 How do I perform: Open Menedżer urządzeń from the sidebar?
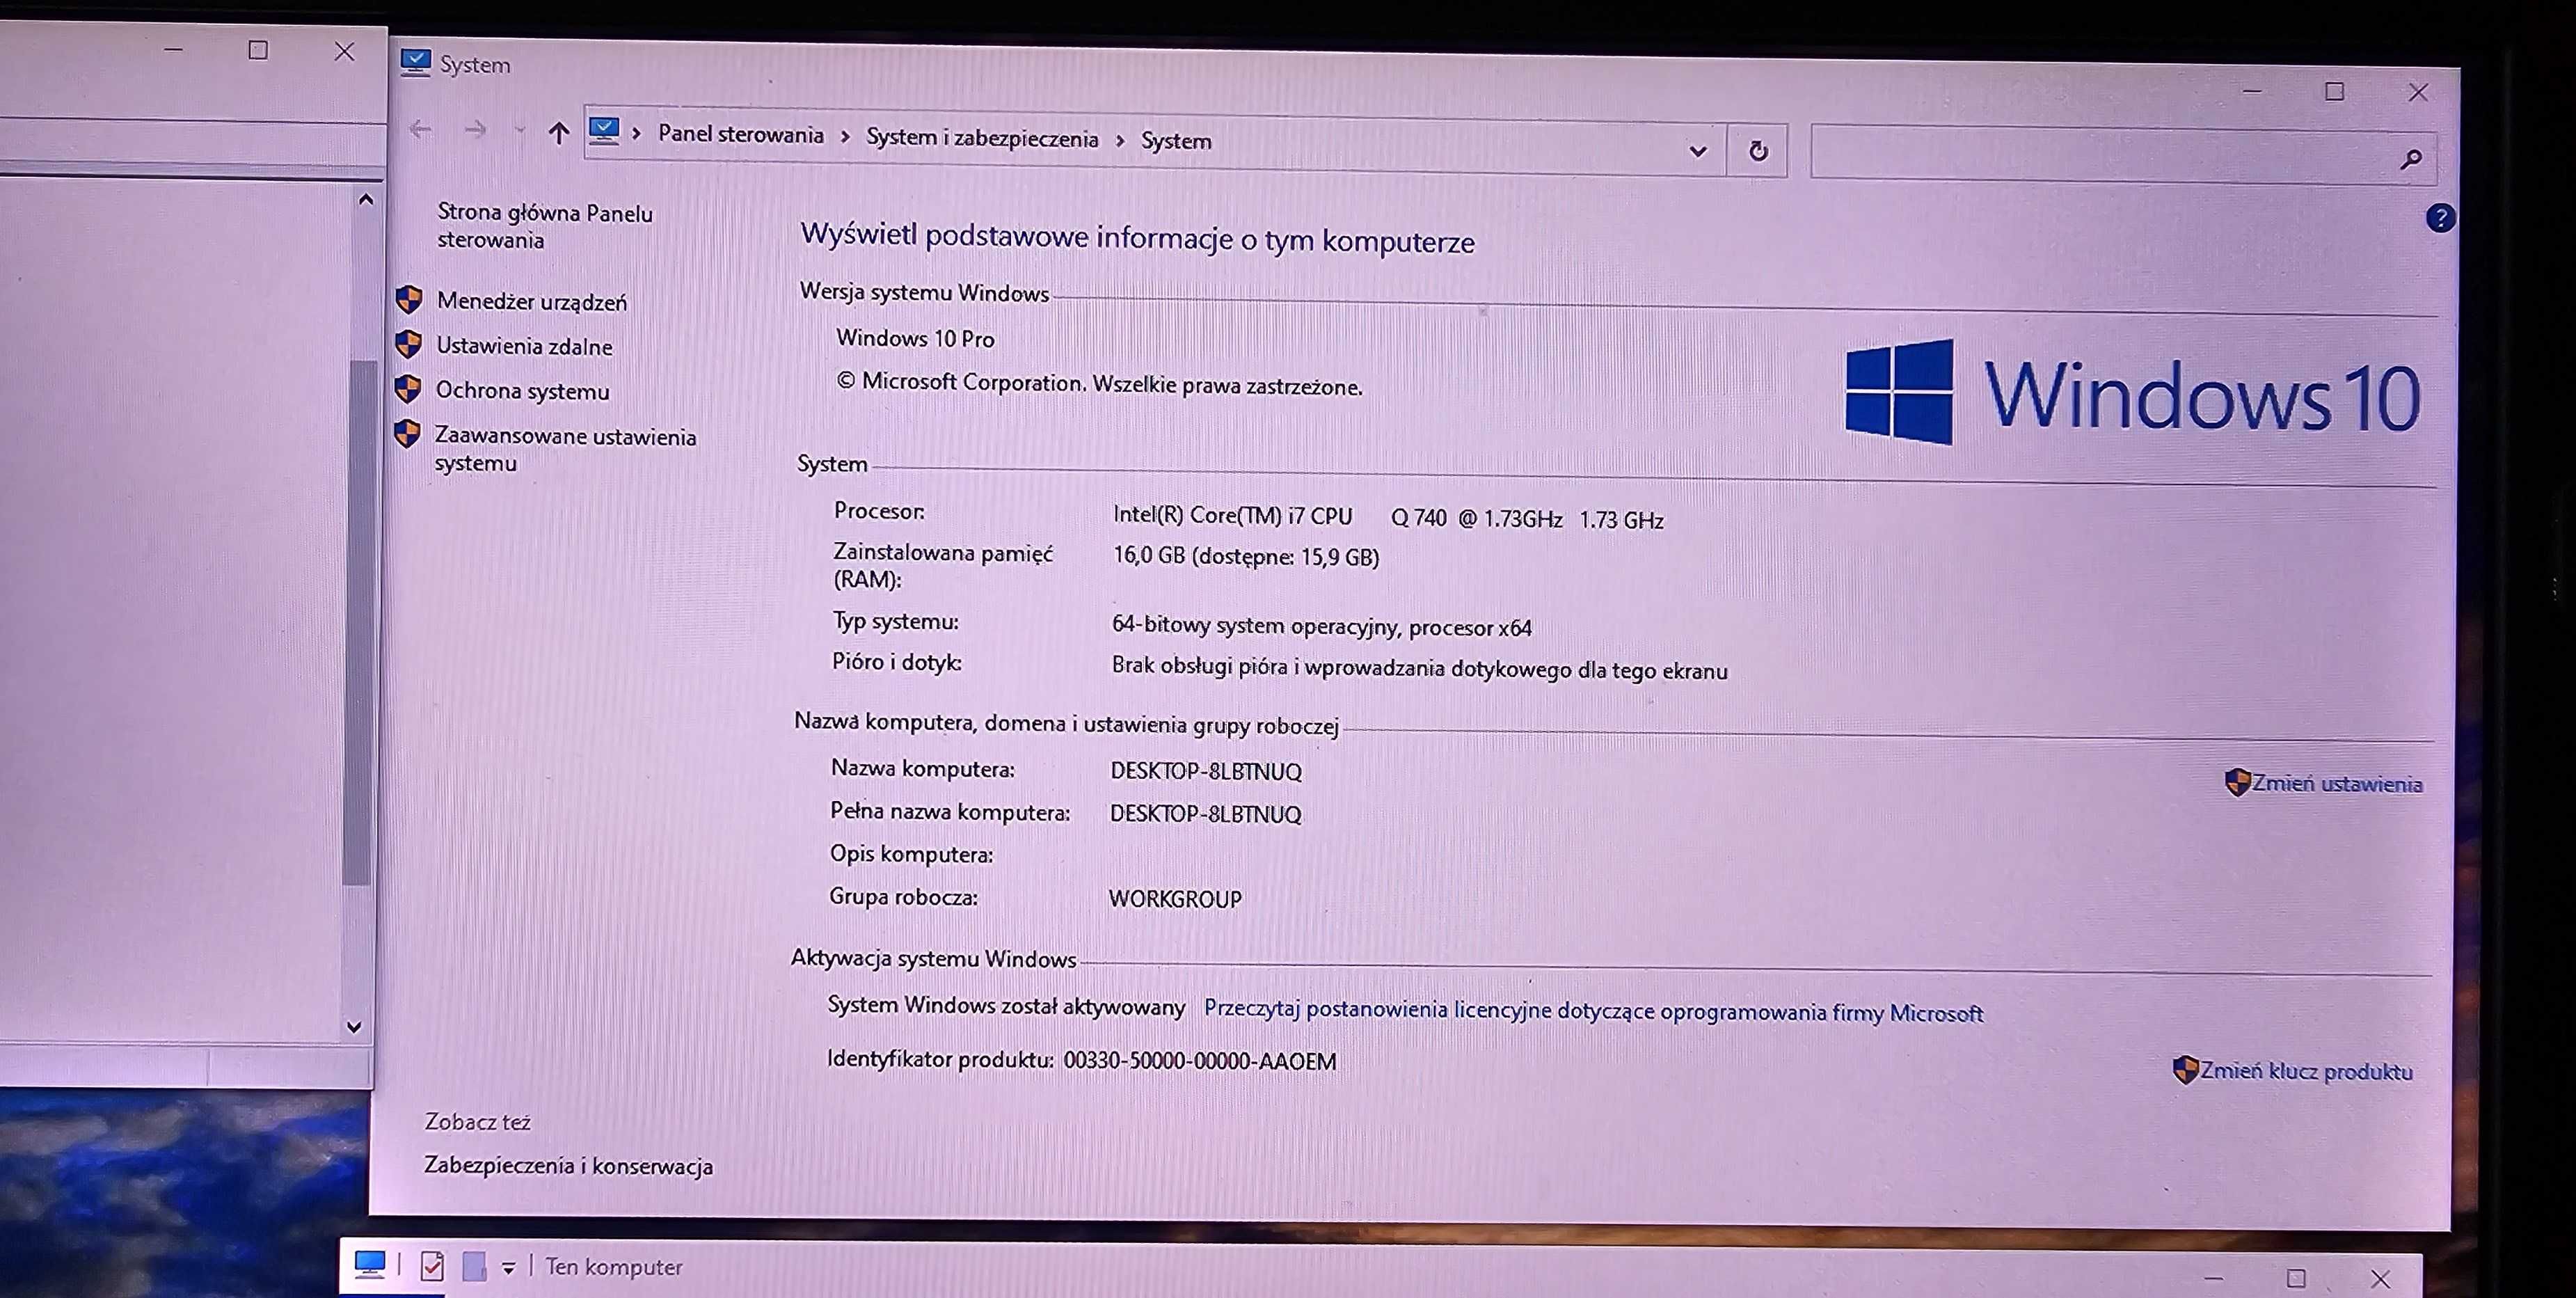tap(532, 301)
